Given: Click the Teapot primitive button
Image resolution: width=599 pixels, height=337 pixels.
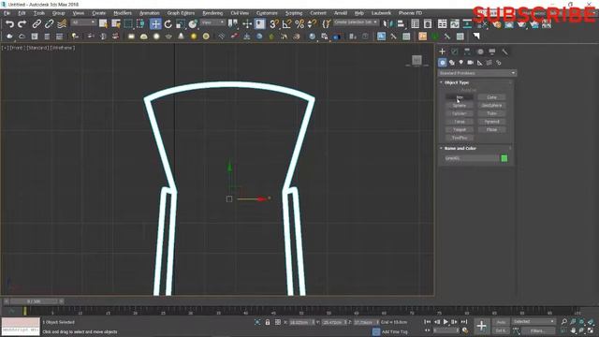Looking at the screenshot, I should [460, 130].
